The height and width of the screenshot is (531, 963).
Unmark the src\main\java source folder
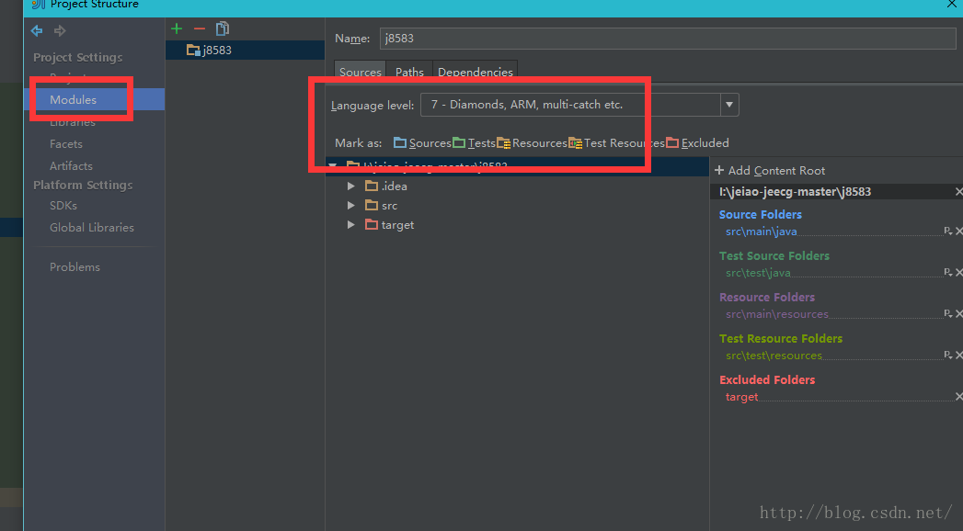[x=958, y=232]
